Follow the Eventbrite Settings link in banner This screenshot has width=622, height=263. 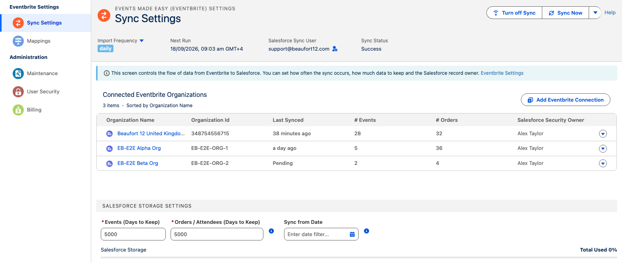coord(502,73)
